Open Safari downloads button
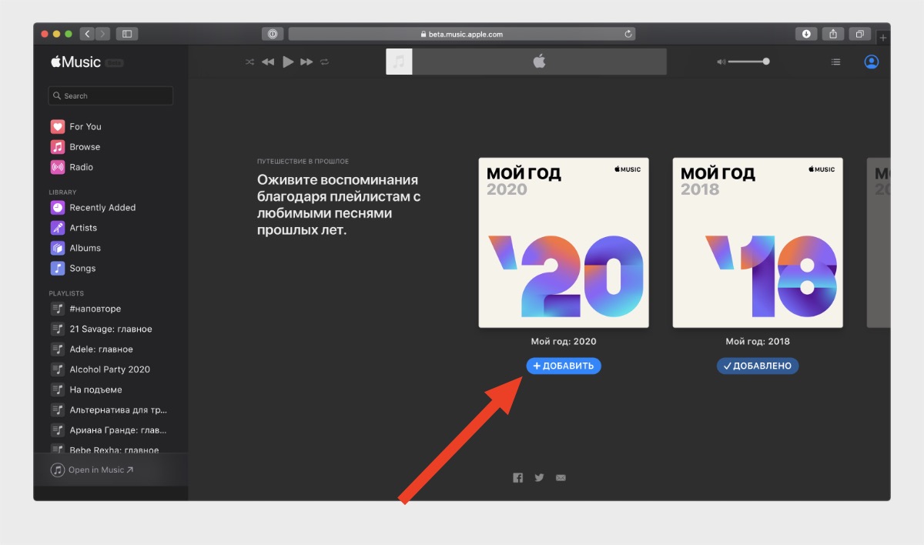The width and height of the screenshot is (924, 545). pyautogui.click(x=806, y=34)
